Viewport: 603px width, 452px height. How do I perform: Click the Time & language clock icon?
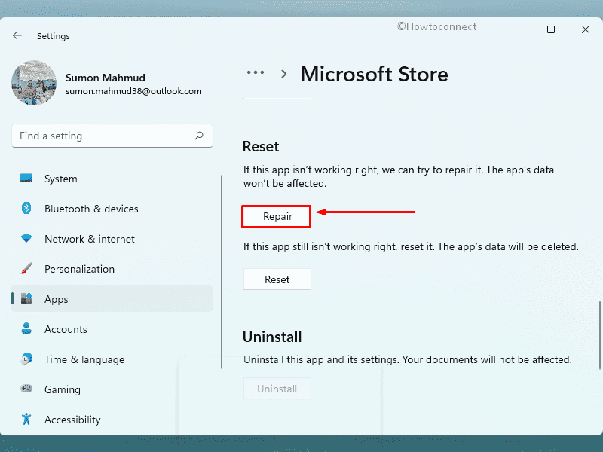pos(26,359)
